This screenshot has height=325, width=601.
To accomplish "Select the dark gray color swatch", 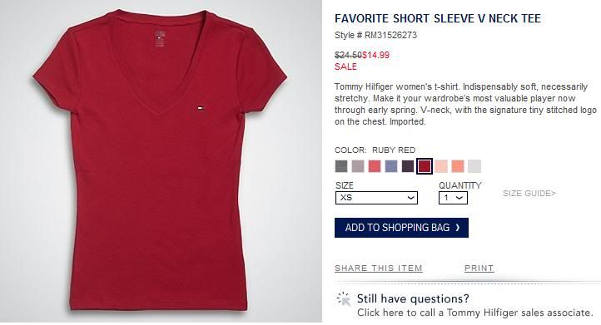I will [341, 166].
